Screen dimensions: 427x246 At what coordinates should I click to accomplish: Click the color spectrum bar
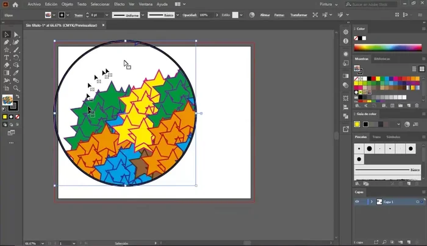click(389, 47)
